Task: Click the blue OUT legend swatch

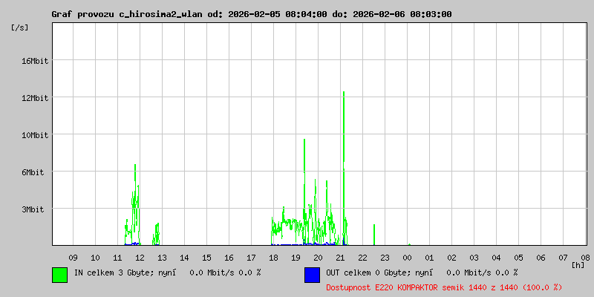Action: point(312,275)
